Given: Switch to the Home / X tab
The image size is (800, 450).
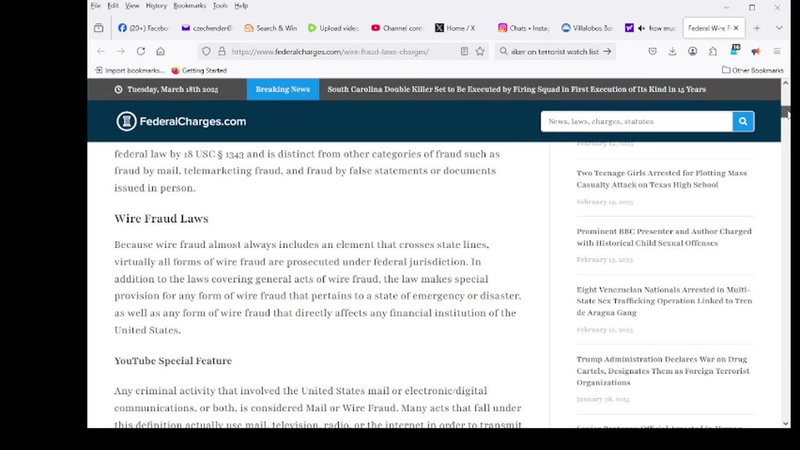Looking at the screenshot, I should point(460,28).
